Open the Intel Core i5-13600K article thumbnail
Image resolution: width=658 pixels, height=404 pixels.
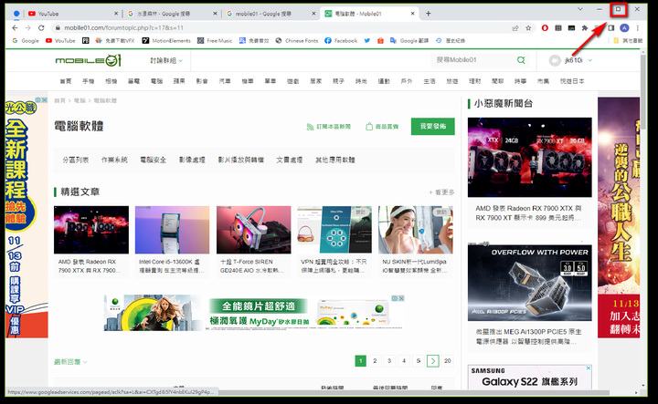pos(172,230)
